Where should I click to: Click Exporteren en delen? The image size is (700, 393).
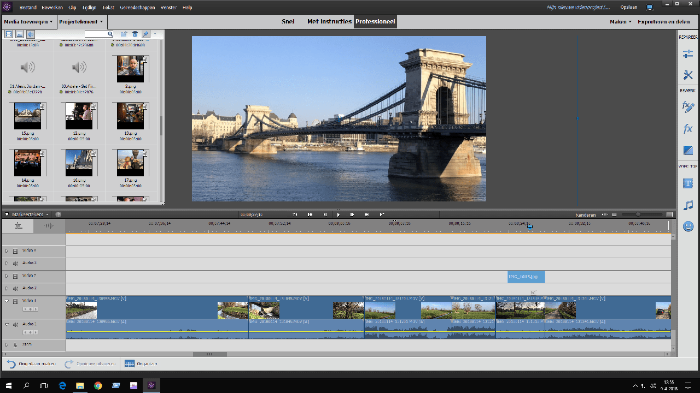pos(663,22)
